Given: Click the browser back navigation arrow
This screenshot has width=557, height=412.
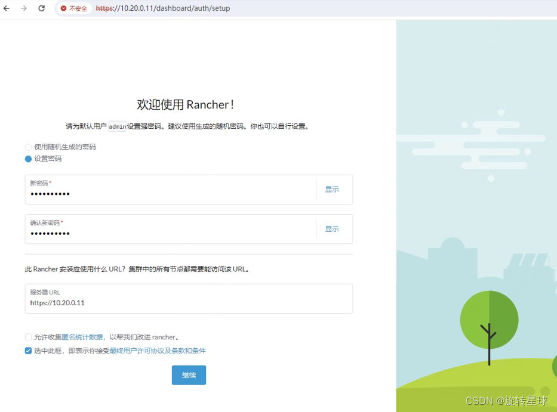Looking at the screenshot, I should pos(8,9).
